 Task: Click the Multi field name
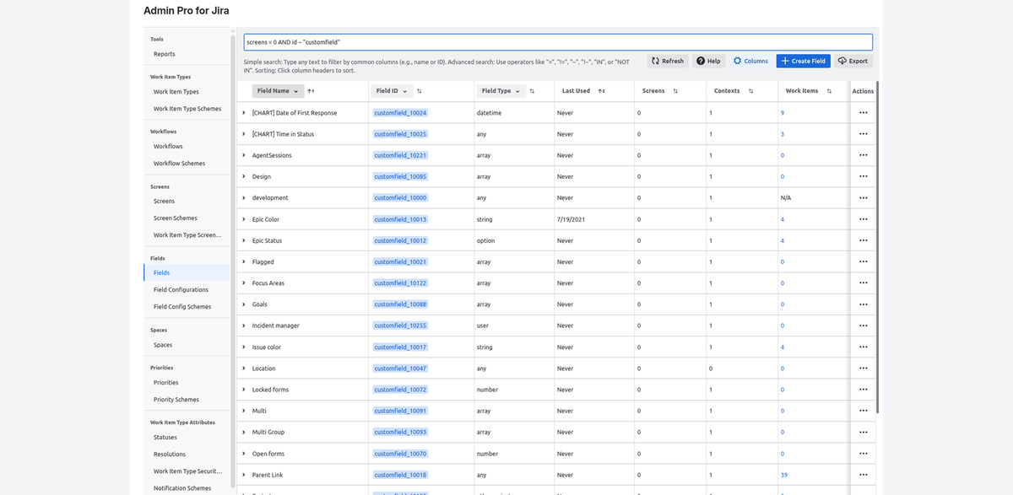coord(259,411)
